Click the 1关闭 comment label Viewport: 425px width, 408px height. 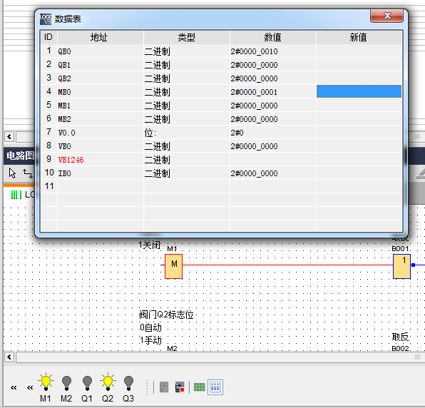[x=150, y=245]
